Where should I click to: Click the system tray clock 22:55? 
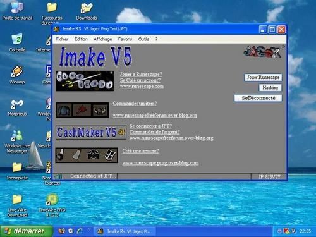coord(305,231)
